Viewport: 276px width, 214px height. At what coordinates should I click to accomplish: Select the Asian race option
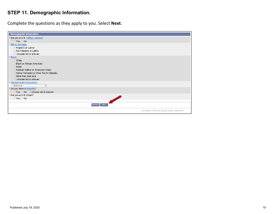click(x=14, y=67)
